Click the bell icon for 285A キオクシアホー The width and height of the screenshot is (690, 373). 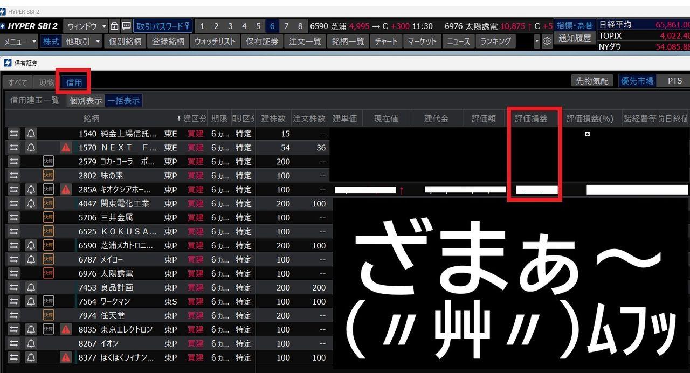tap(31, 190)
